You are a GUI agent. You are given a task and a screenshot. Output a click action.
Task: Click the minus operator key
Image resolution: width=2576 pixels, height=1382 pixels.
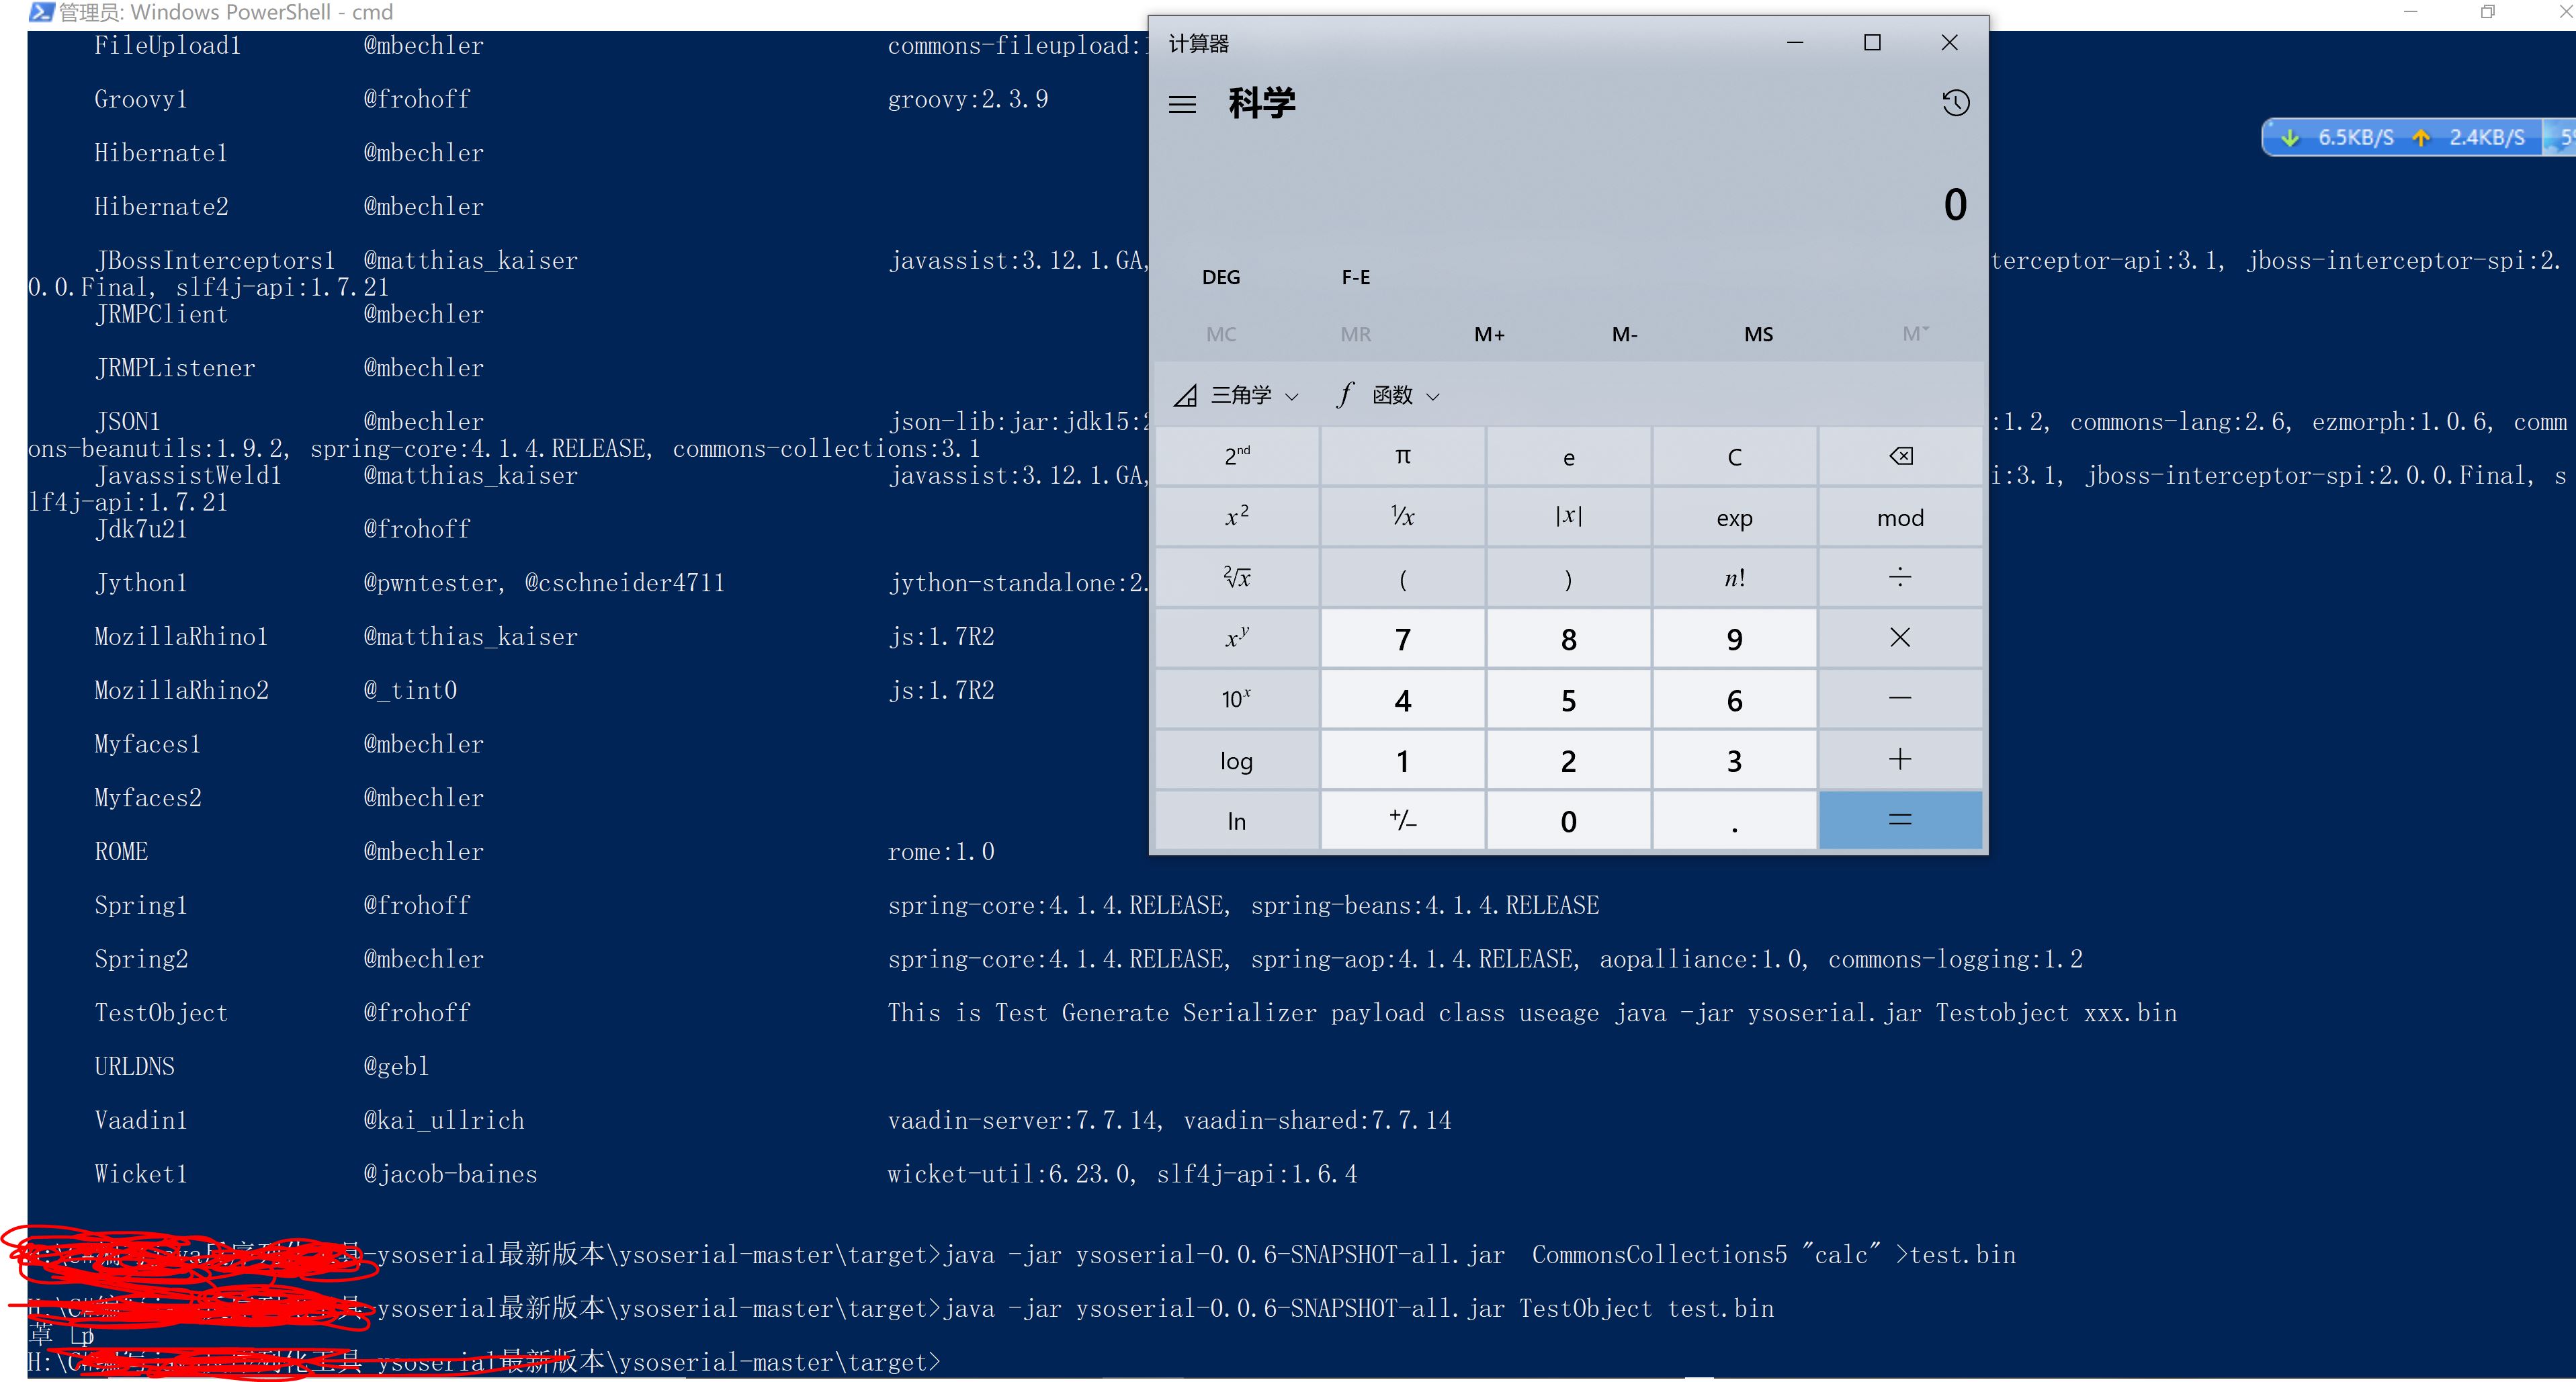tap(1900, 698)
